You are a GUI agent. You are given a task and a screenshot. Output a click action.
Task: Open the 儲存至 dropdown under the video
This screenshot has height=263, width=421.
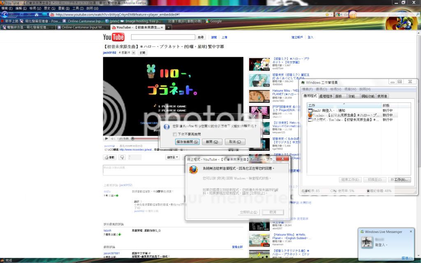tap(172, 157)
